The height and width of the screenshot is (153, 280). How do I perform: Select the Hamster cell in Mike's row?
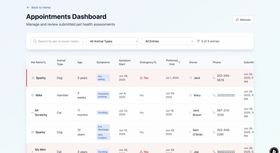click(x=63, y=95)
